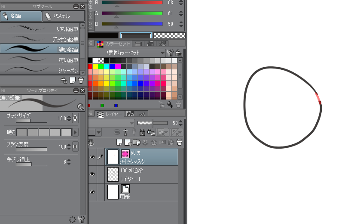Create a new layer folder

137,142
